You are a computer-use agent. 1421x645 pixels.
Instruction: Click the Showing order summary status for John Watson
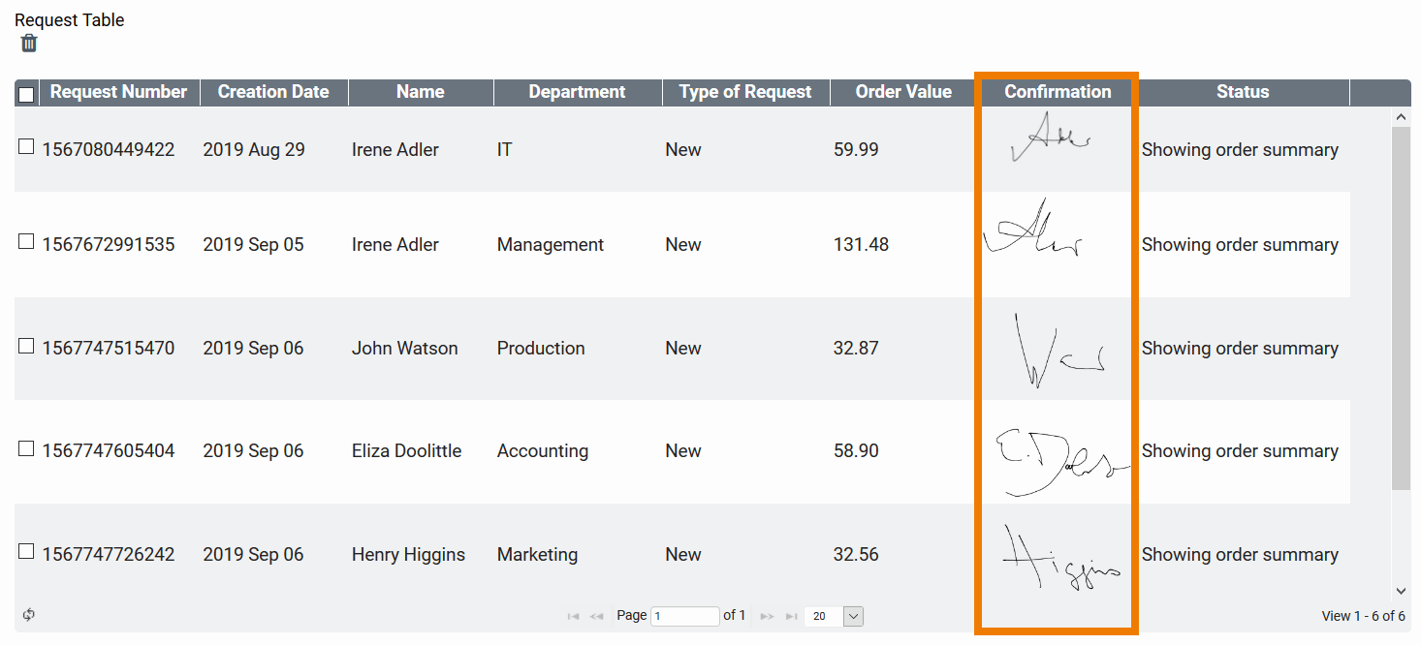pos(1240,348)
